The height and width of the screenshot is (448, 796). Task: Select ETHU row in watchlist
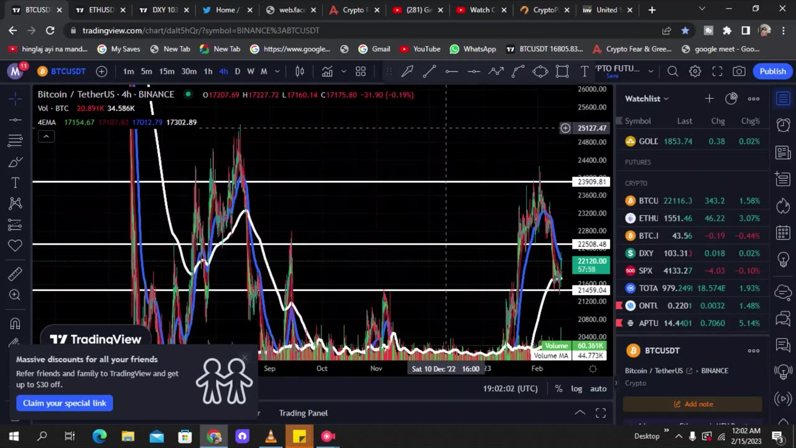tap(693, 218)
